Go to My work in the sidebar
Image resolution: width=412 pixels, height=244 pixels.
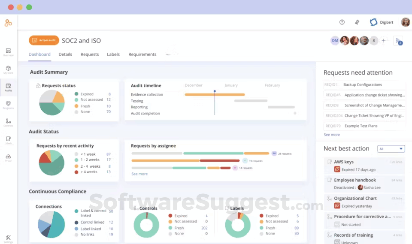(8, 69)
